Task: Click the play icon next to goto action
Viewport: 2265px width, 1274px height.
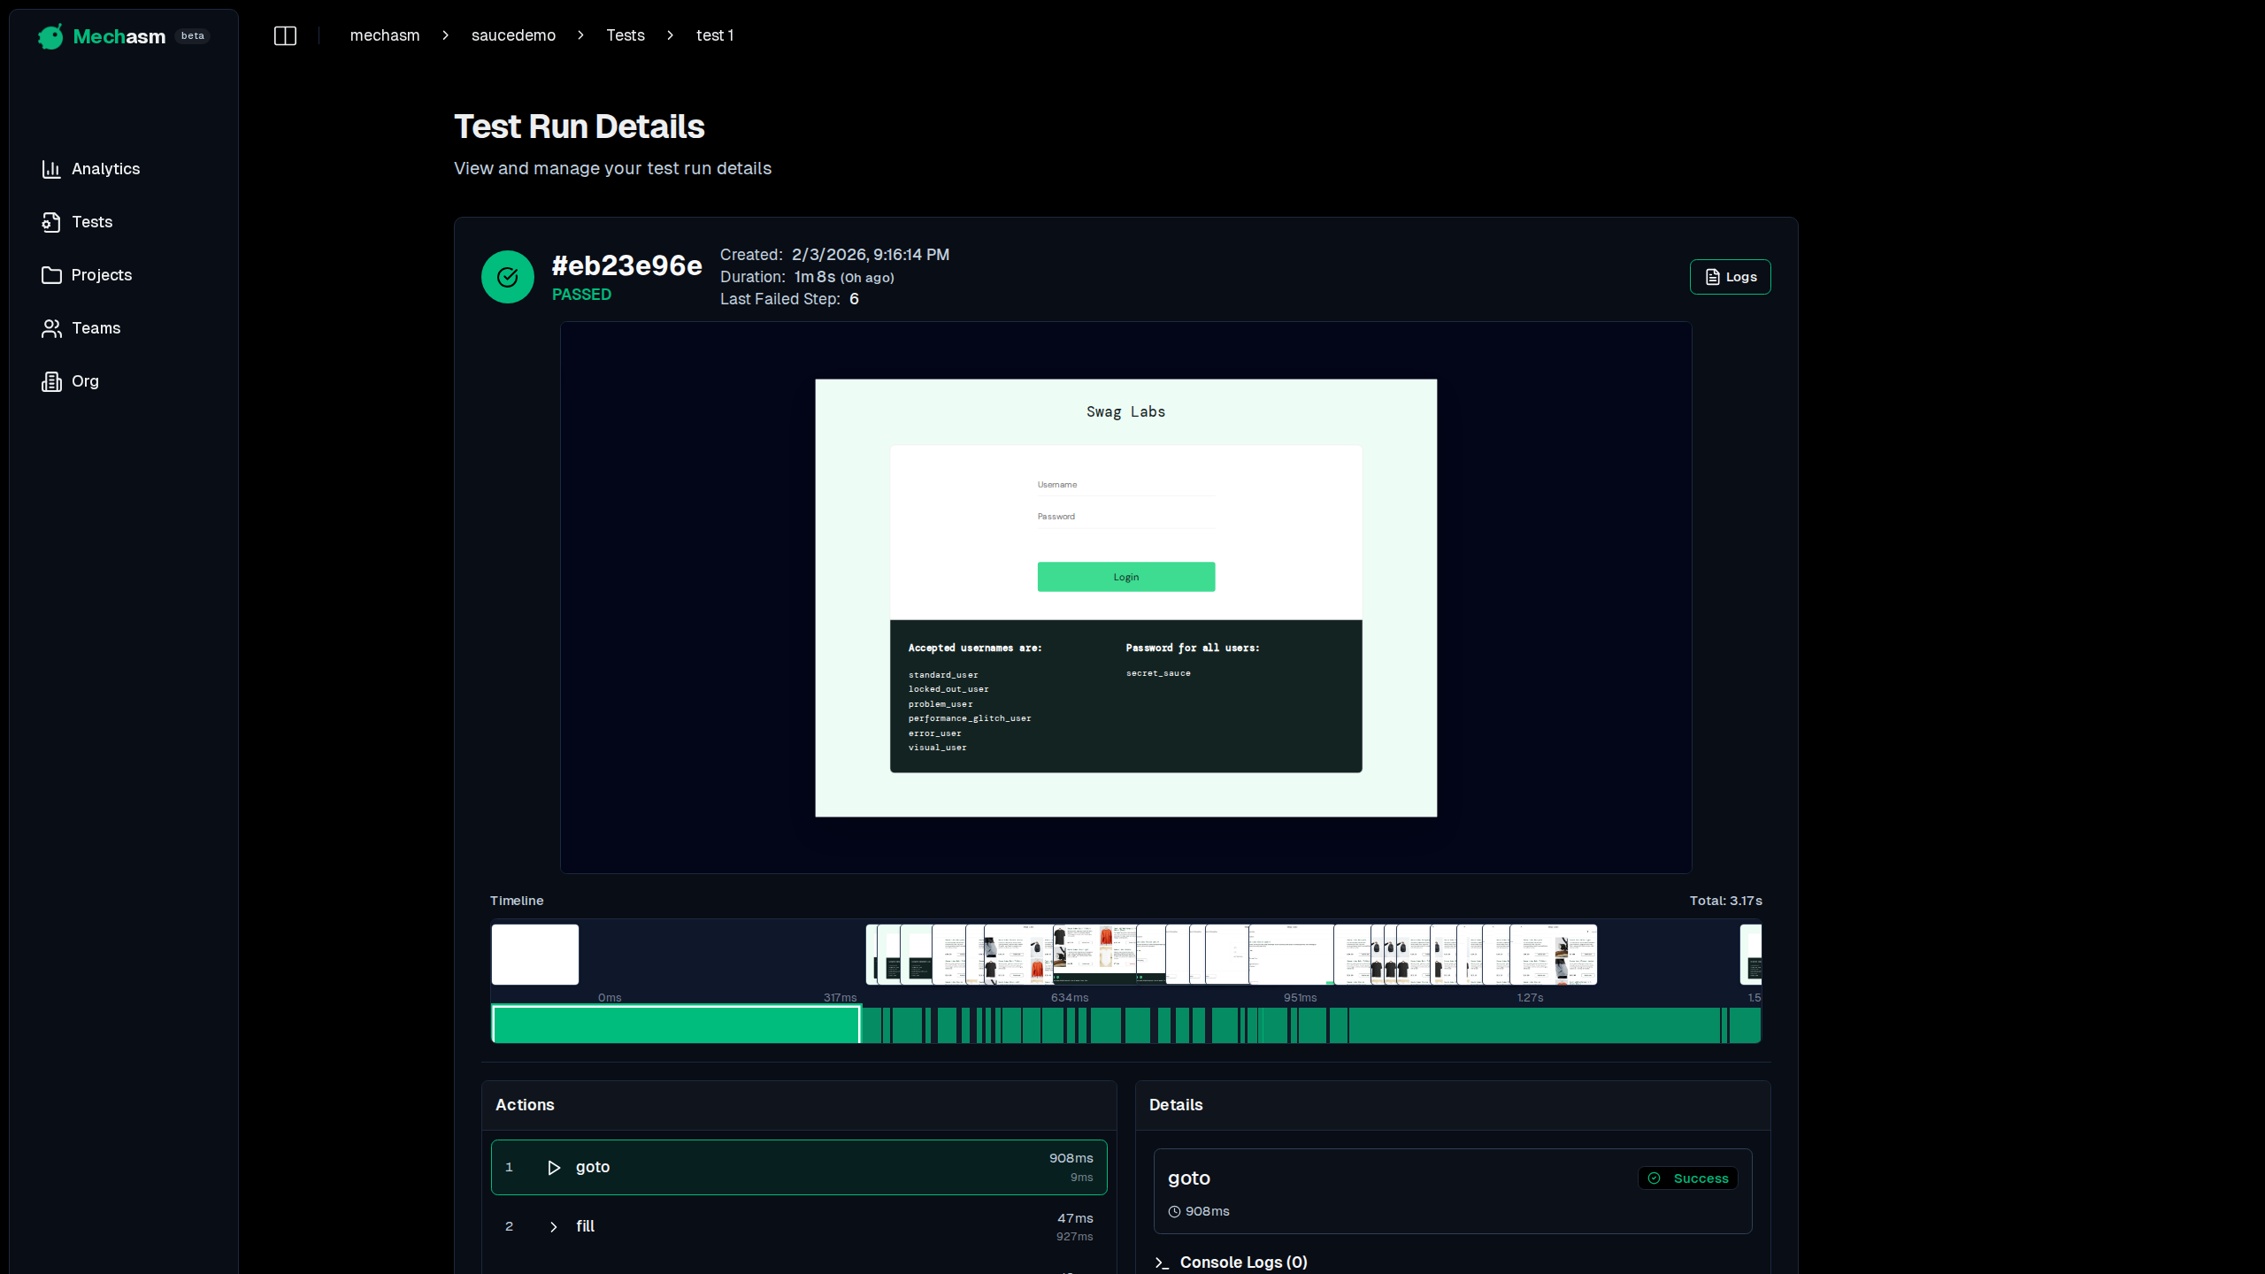Action: (x=554, y=1167)
